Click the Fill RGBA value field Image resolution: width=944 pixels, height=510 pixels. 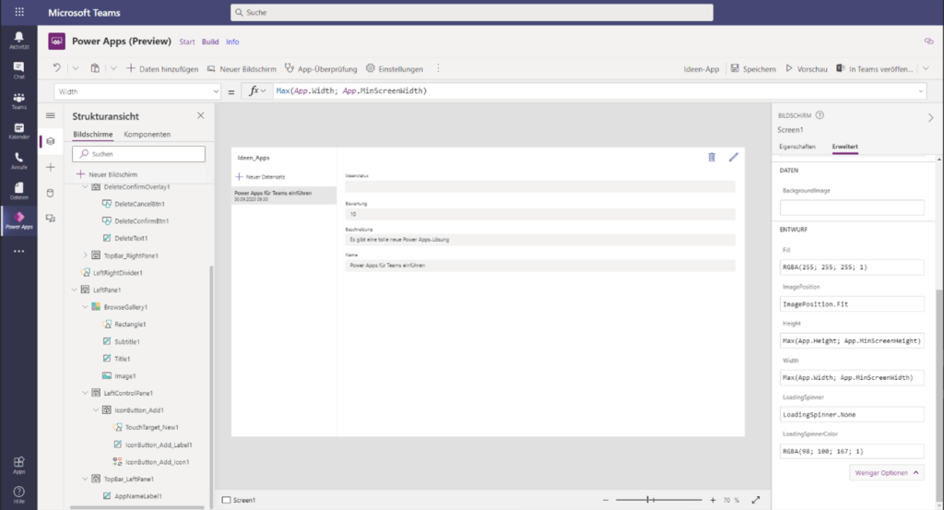click(x=852, y=267)
